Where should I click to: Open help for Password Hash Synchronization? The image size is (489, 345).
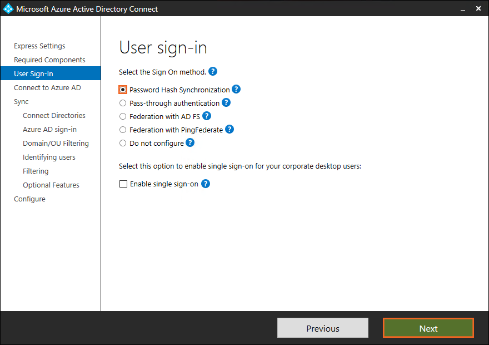point(236,89)
